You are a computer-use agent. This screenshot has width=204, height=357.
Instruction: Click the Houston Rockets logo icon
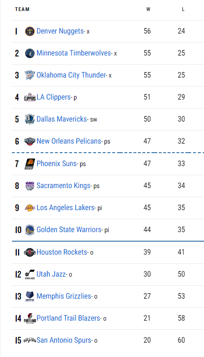tap(30, 252)
